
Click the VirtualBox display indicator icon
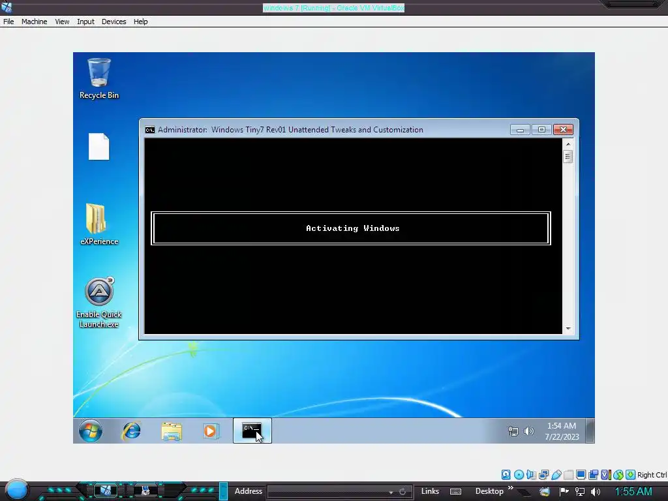(x=581, y=475)
